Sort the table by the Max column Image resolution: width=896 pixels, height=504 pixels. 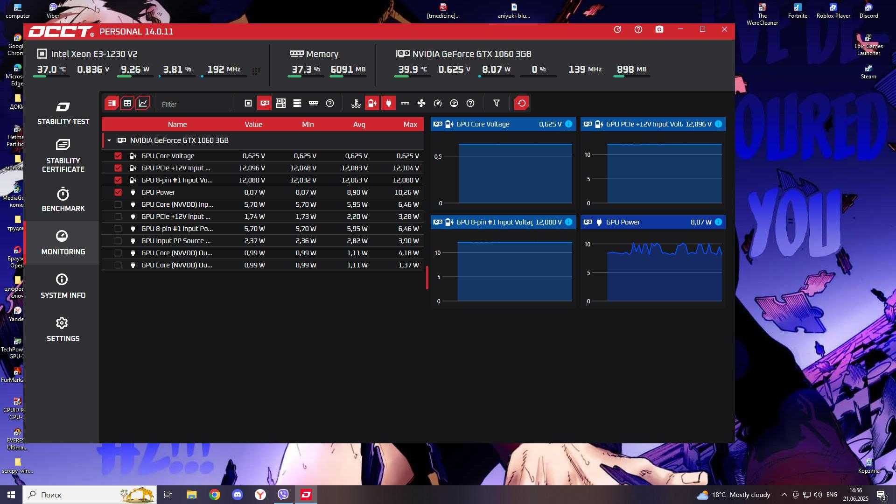[410, 125]
